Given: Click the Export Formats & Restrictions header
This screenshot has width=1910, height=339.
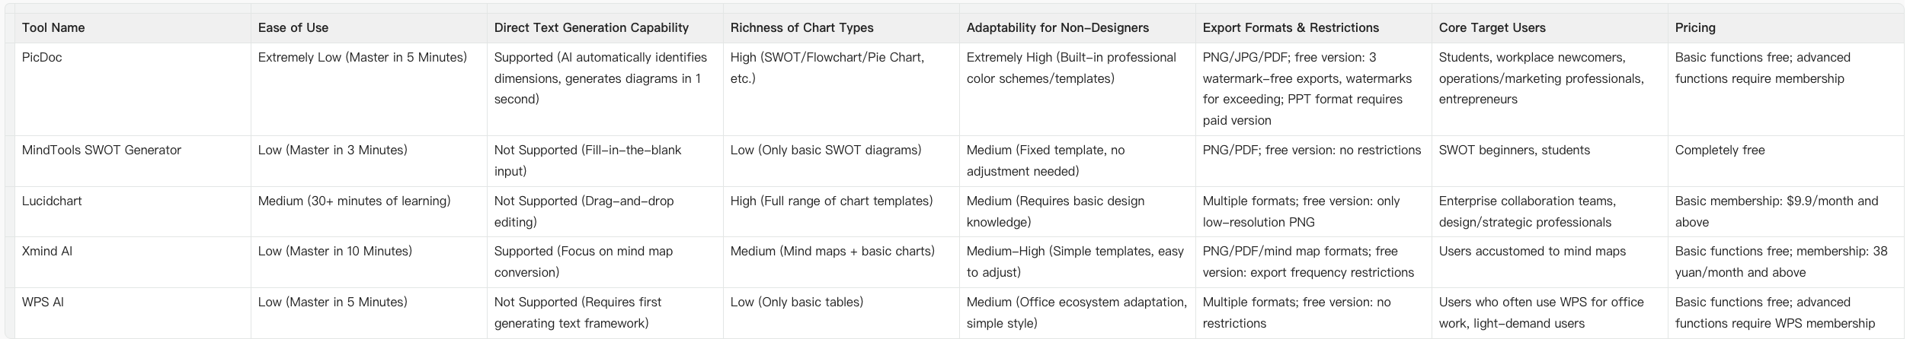Looking at the screenshot, I should tap(1291, 28).
